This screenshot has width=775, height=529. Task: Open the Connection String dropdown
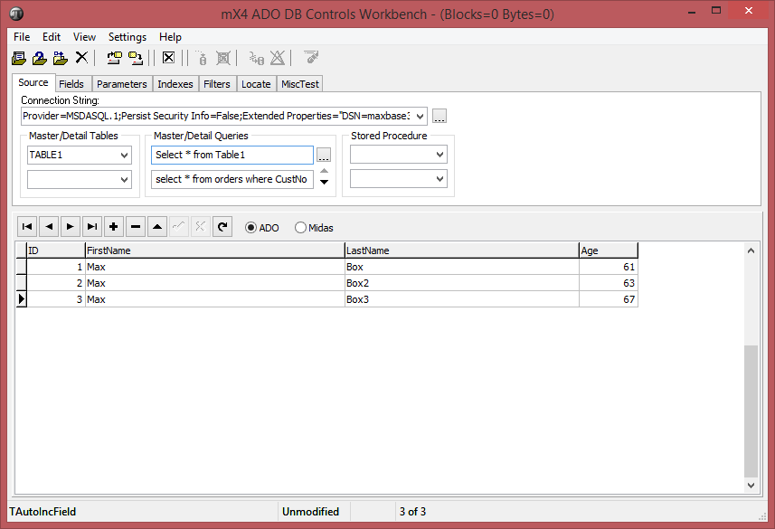pyautogui.click(x=419, y=116)
